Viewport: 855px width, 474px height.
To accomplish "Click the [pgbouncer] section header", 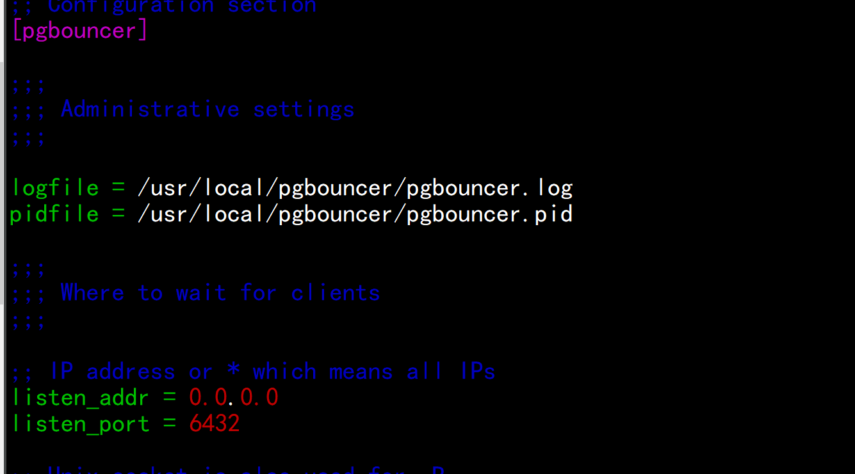I will [x=79, y=31].
